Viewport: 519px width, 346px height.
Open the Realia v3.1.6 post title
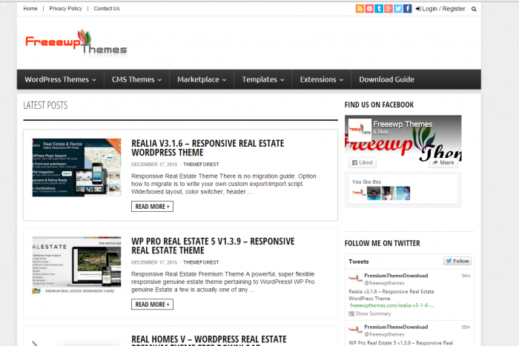(x=208, y=148)
